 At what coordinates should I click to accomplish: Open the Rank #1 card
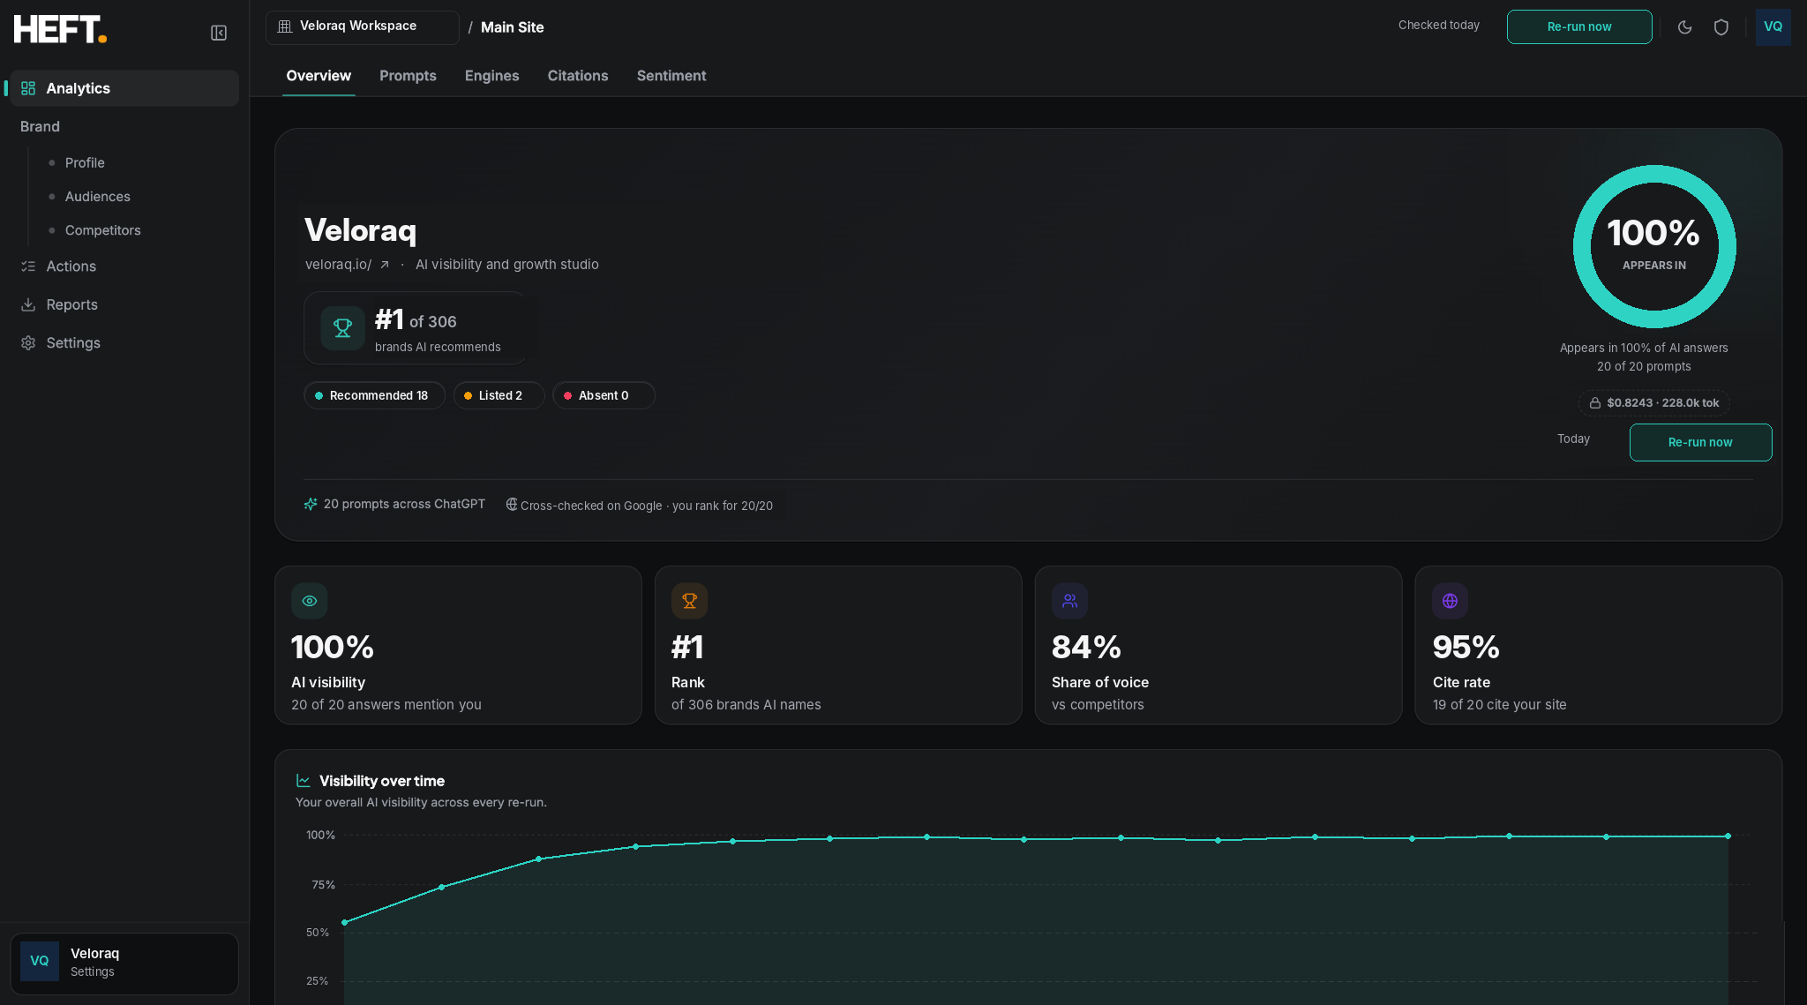838,645
